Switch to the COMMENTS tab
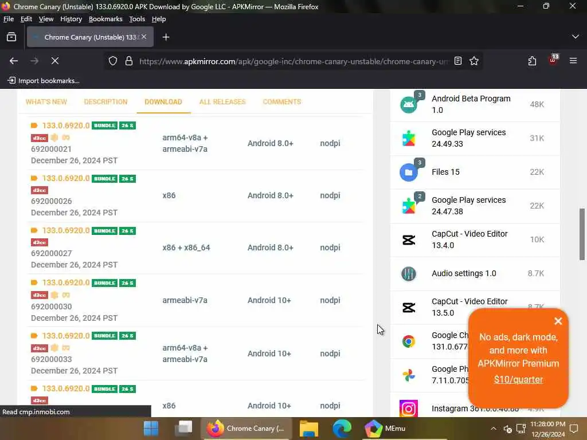587x440 pixels. (x=282, y=102)
